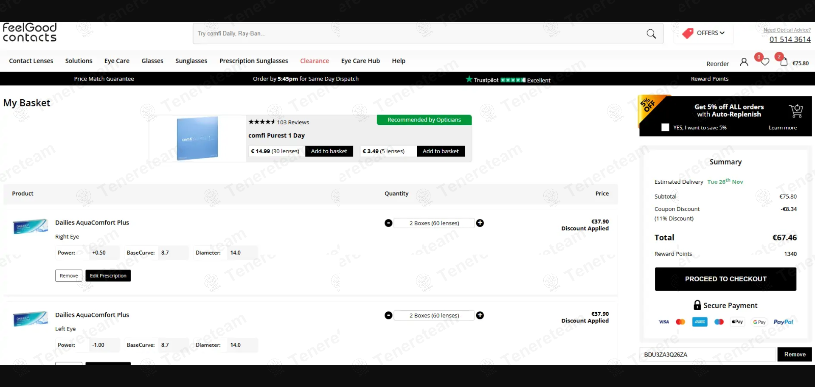Click the Maestro payment icon
Screen dimensions: 815x387
[x=719, y=322]
